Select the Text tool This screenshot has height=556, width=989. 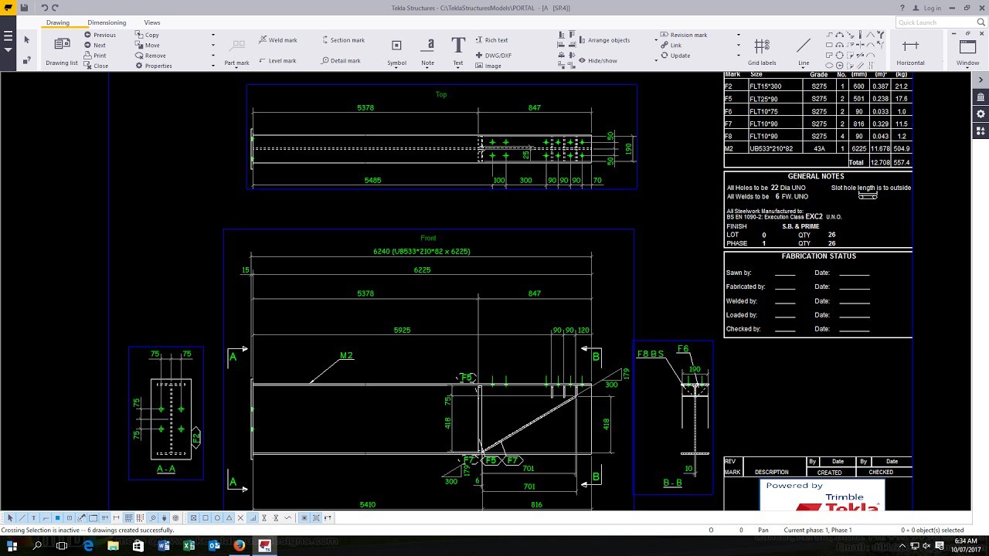[x=458, y=51]
